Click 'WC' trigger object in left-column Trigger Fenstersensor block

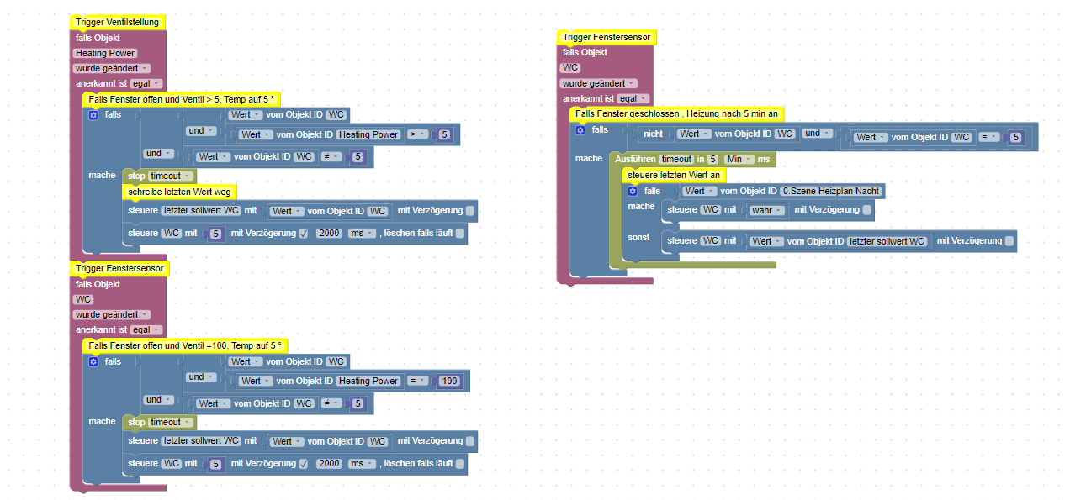click(83, 299)
